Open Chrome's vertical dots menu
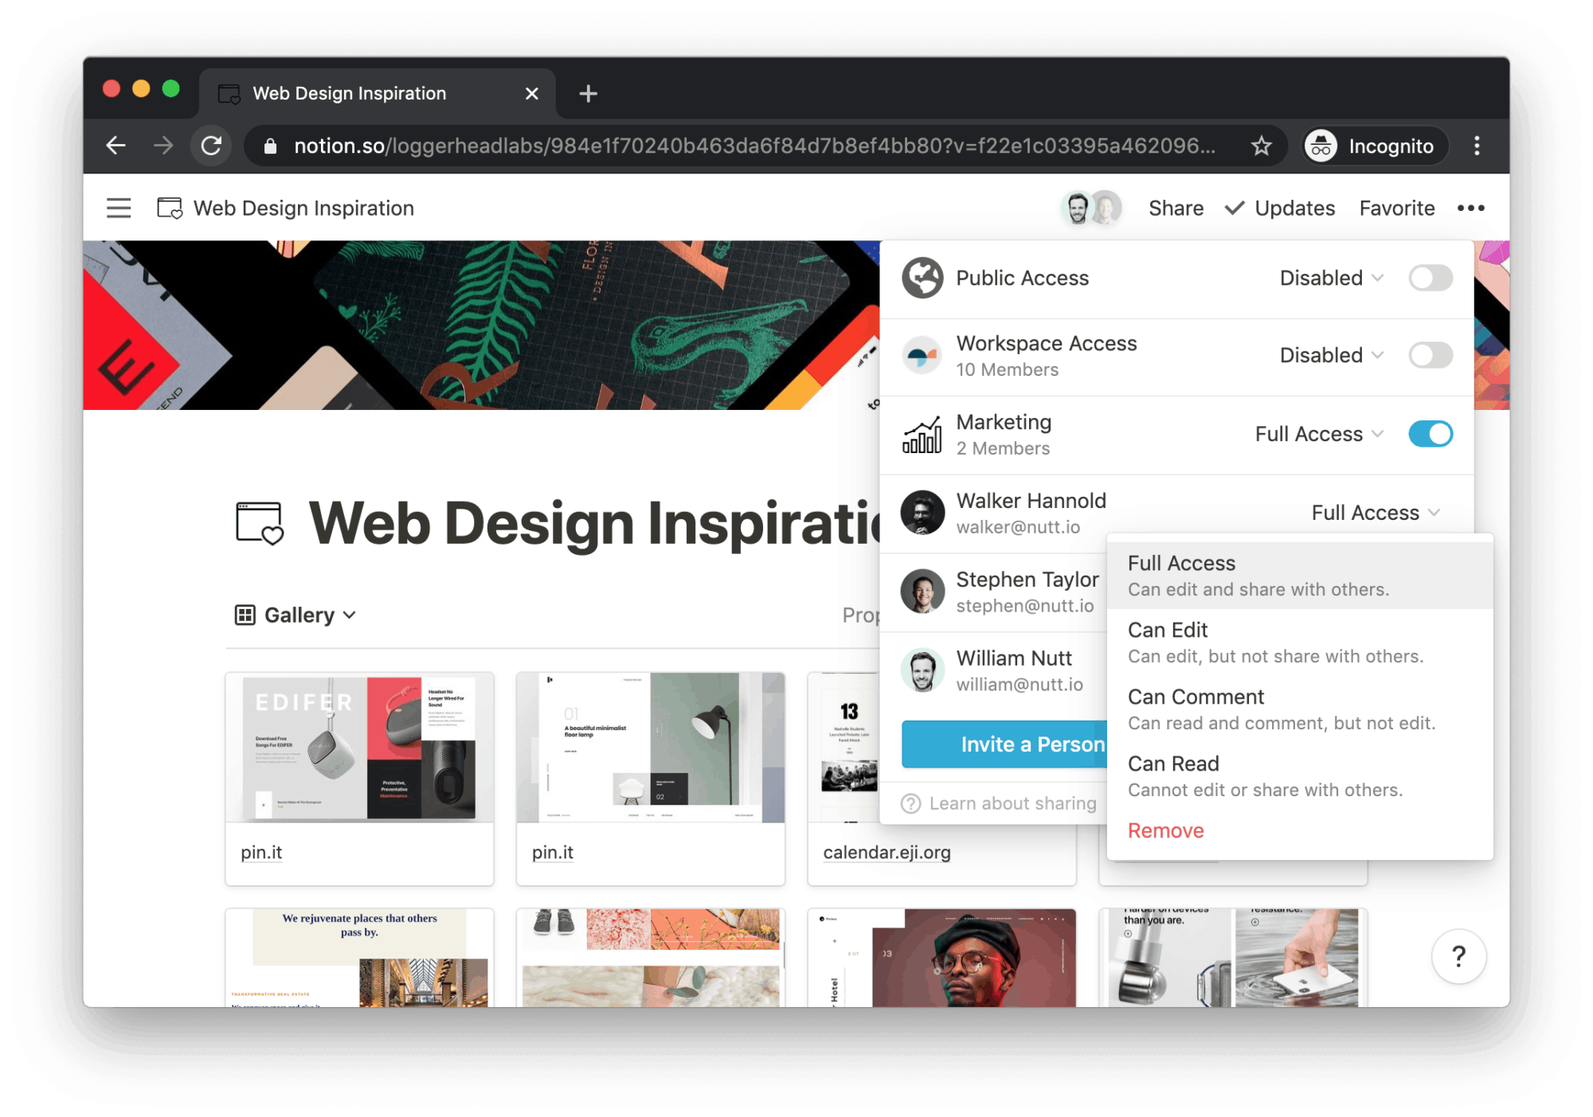1593x1117 pixels. [1477, 146]
